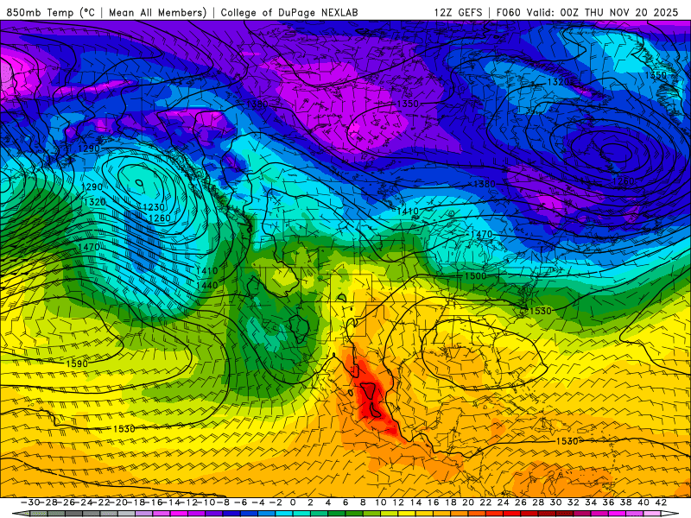This screenshot has height=518, width=691.
Task: Click the 12 value on the color scale
Action: click(398, 502)
